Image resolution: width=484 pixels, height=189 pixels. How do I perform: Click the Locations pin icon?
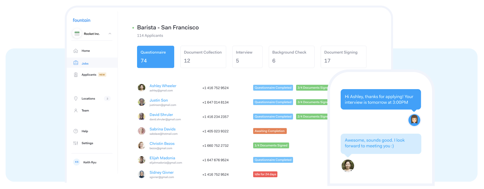point(76,99)
